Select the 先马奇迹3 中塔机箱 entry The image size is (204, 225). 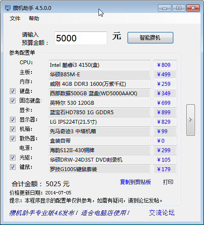(99, 131)
